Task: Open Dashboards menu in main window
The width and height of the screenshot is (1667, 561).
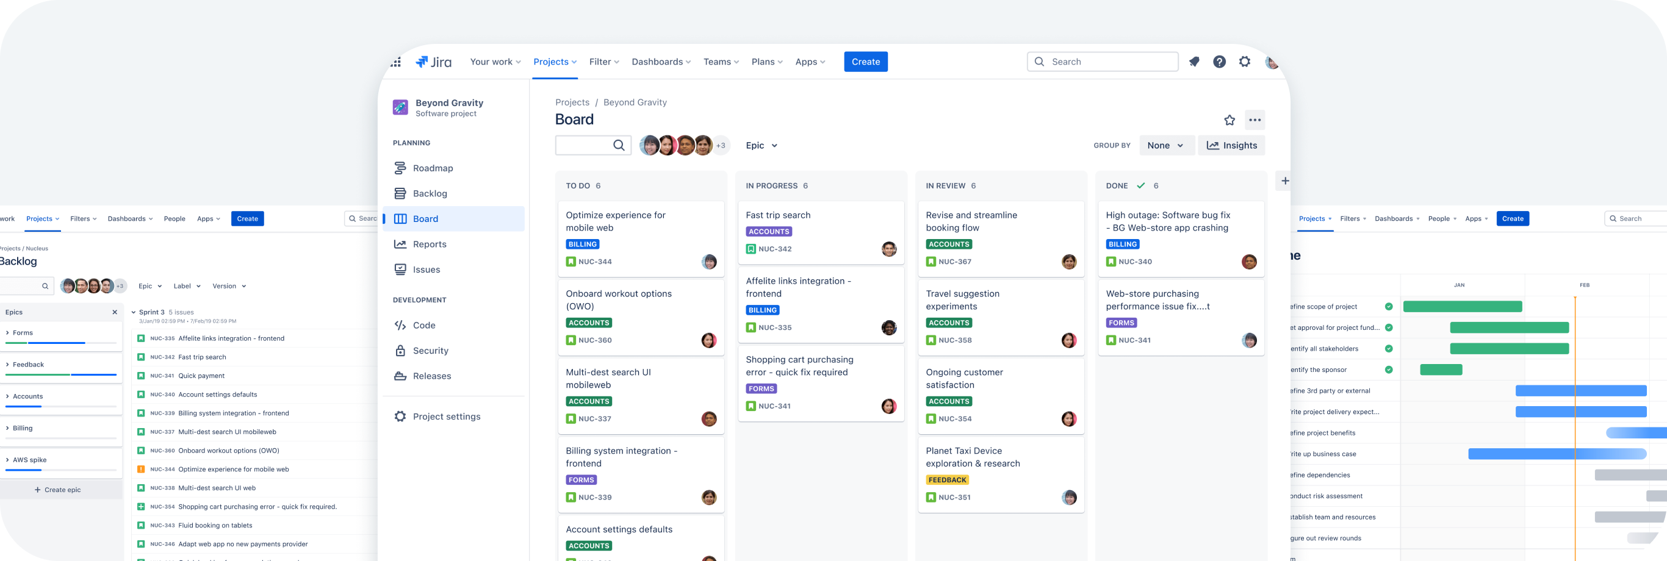Action: point(661,62)
